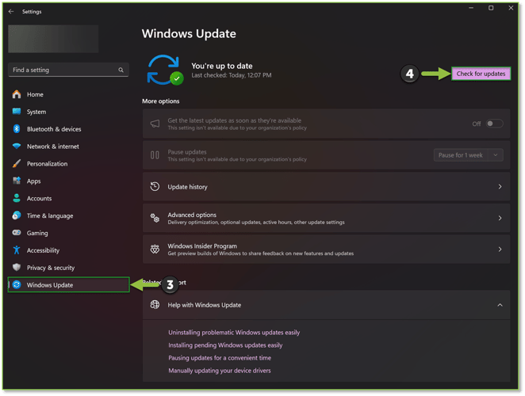Click the Home house icon

[x=17, y=94]
